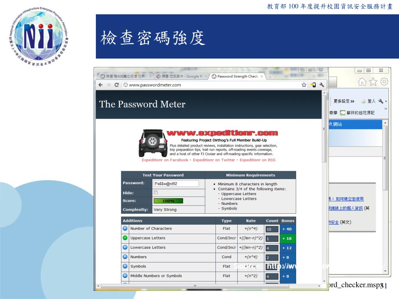Click the horizontal scrollbar right arrow
Viewport: 399px width, 299px height.
point(320,286)
